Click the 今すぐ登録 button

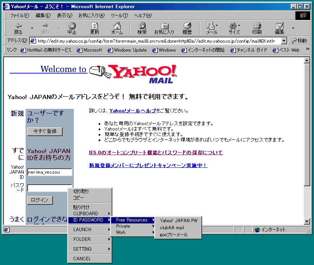[45, 132]
